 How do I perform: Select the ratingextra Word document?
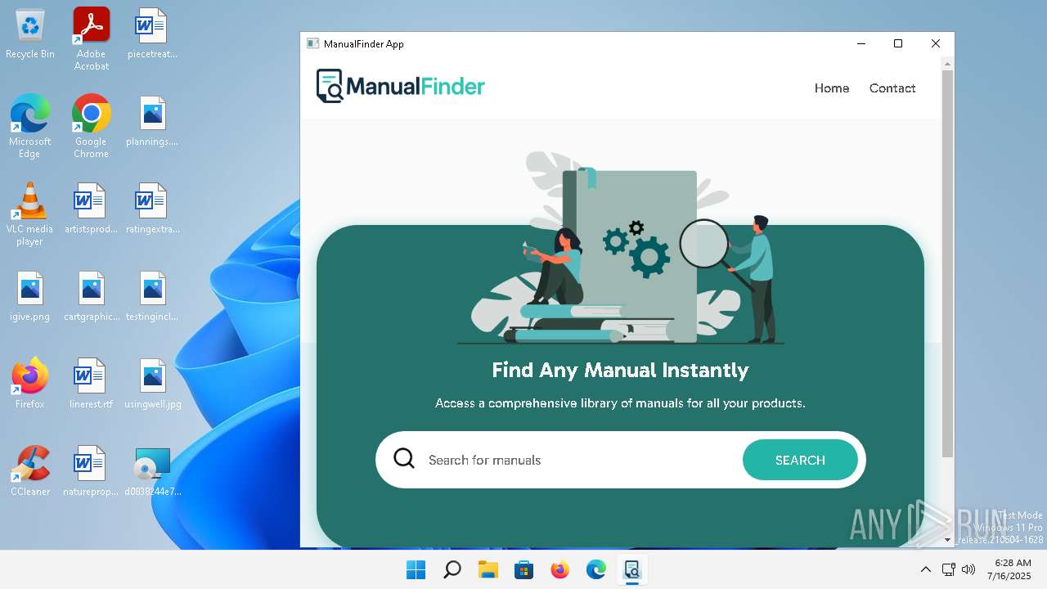coord(152,209)
